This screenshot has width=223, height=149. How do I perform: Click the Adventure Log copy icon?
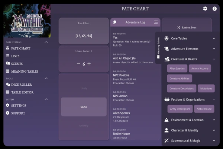pos(114,22)
